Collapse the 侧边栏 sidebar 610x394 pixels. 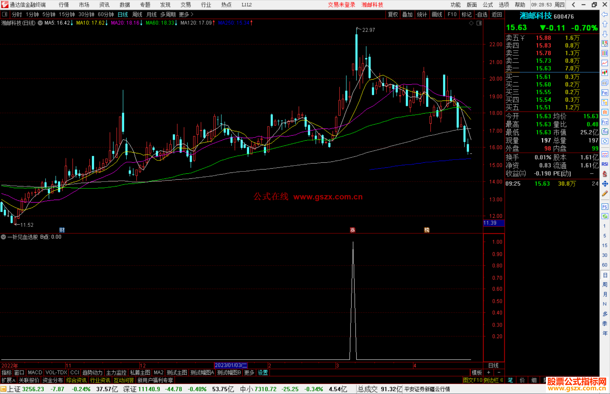coord(494,380)
